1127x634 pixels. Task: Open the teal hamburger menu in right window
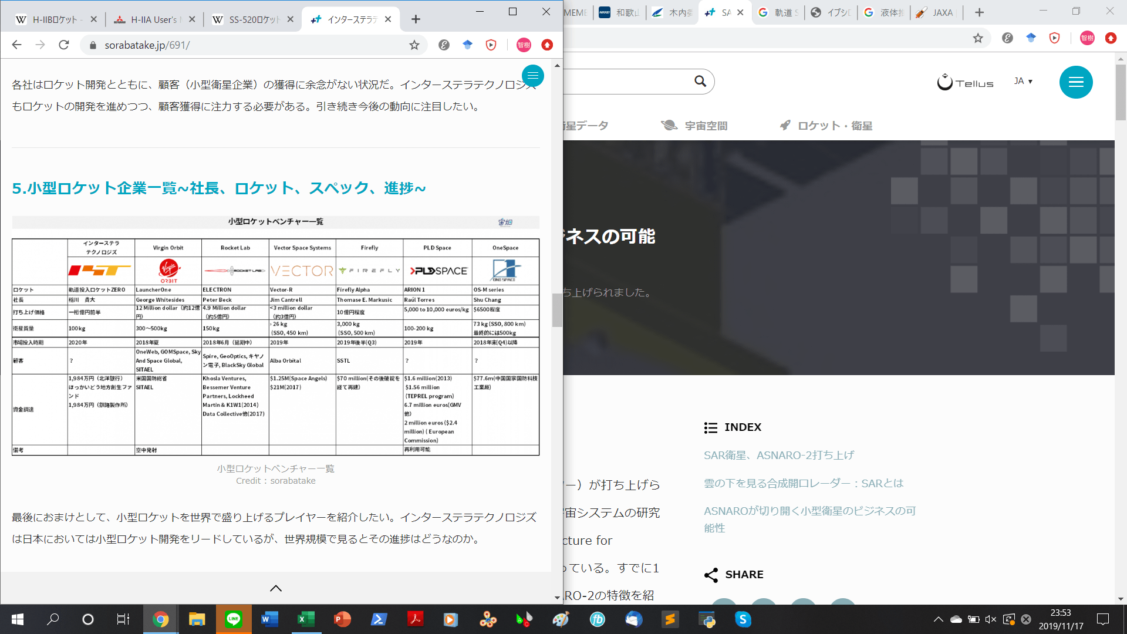1076,82
